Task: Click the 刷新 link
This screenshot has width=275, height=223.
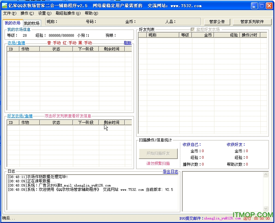Action: coord(127,43)
